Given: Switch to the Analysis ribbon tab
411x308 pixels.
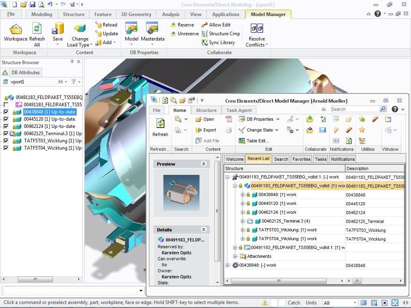Looking at the screenshot, I should tap(171, 14).
